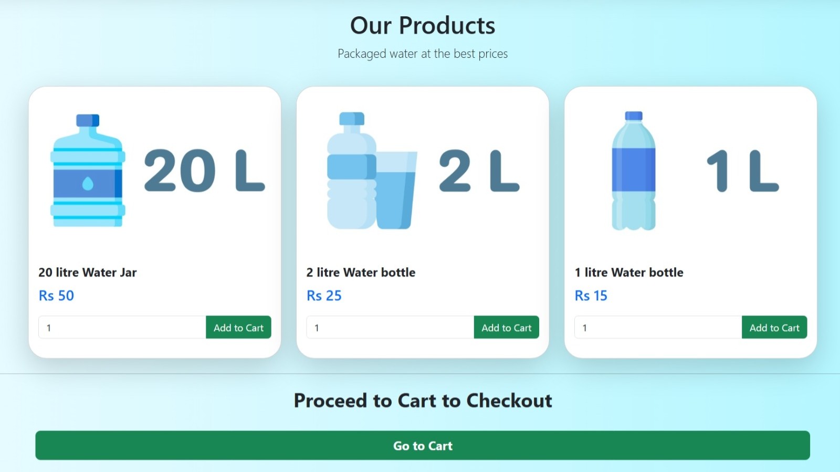Click the "Our Products" heading
Viewport: 840px width, 472px height.
pyautogui.click(x=423, y=25)
